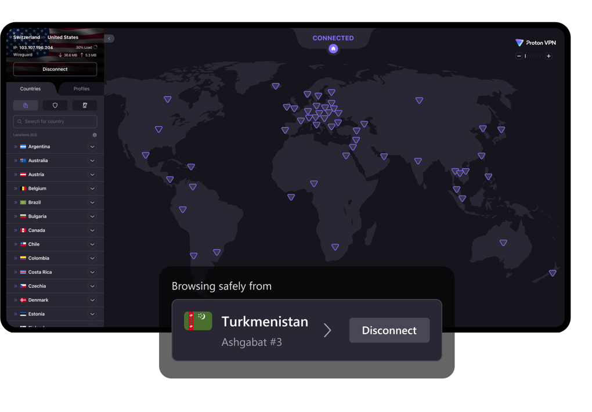Expand the Argentina server list

tap(92, 147)
